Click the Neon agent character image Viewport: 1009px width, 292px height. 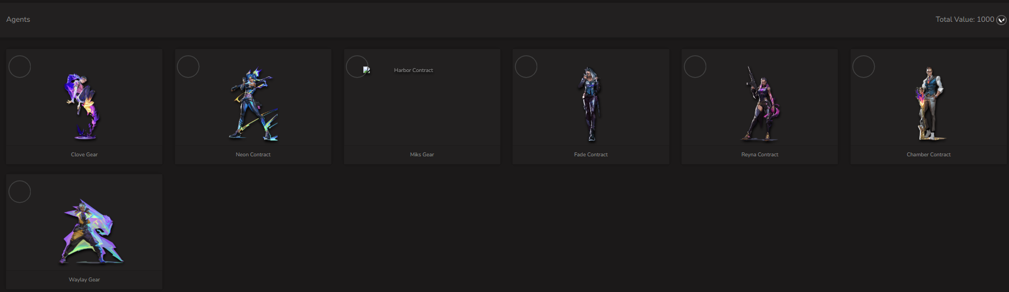(x=254, y=105)
